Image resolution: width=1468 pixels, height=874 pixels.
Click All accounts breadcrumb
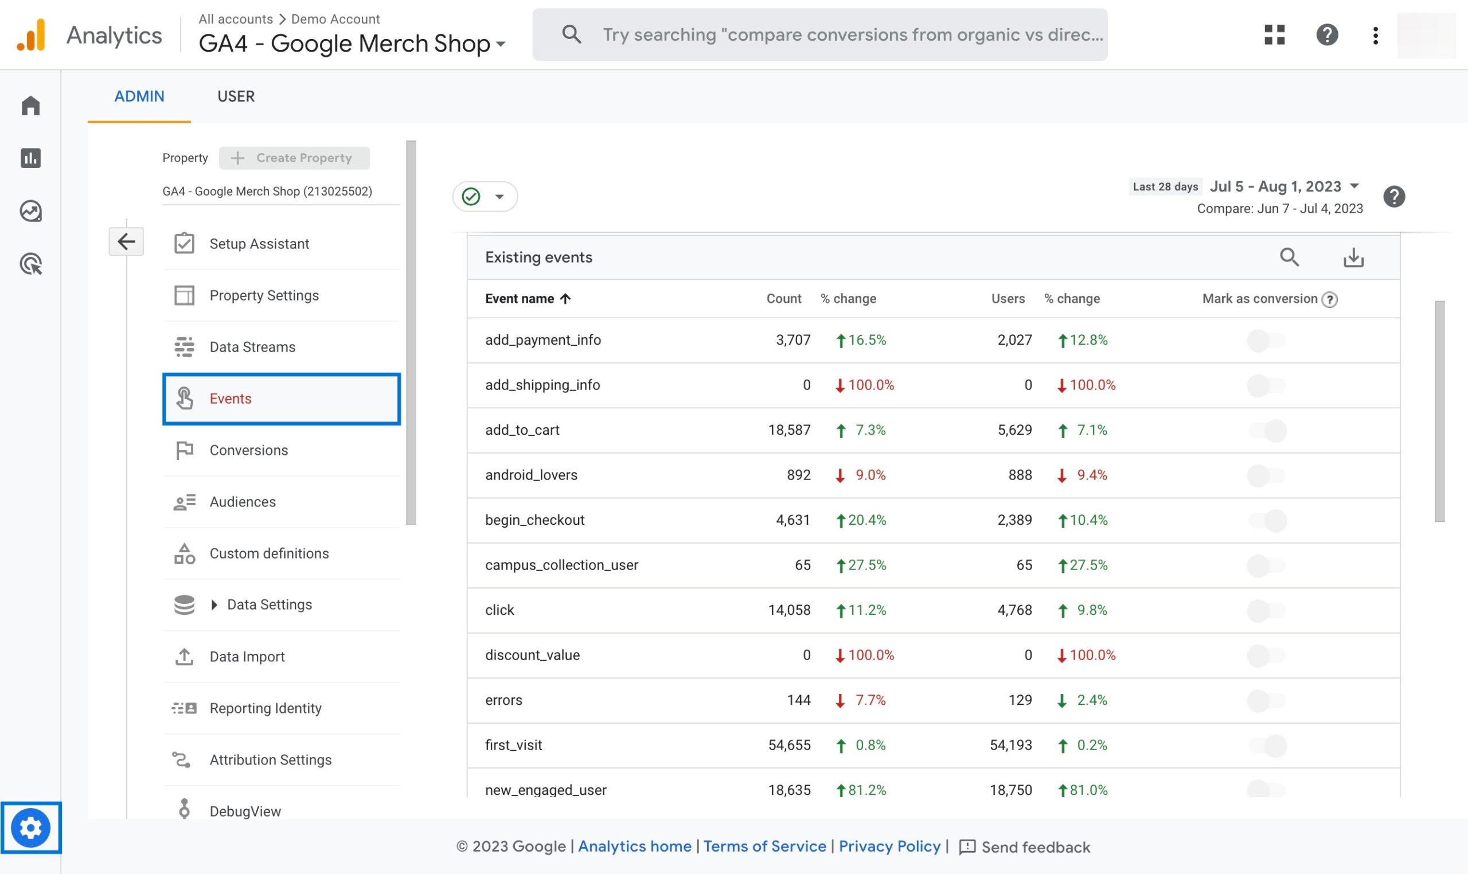coord(236,19)
